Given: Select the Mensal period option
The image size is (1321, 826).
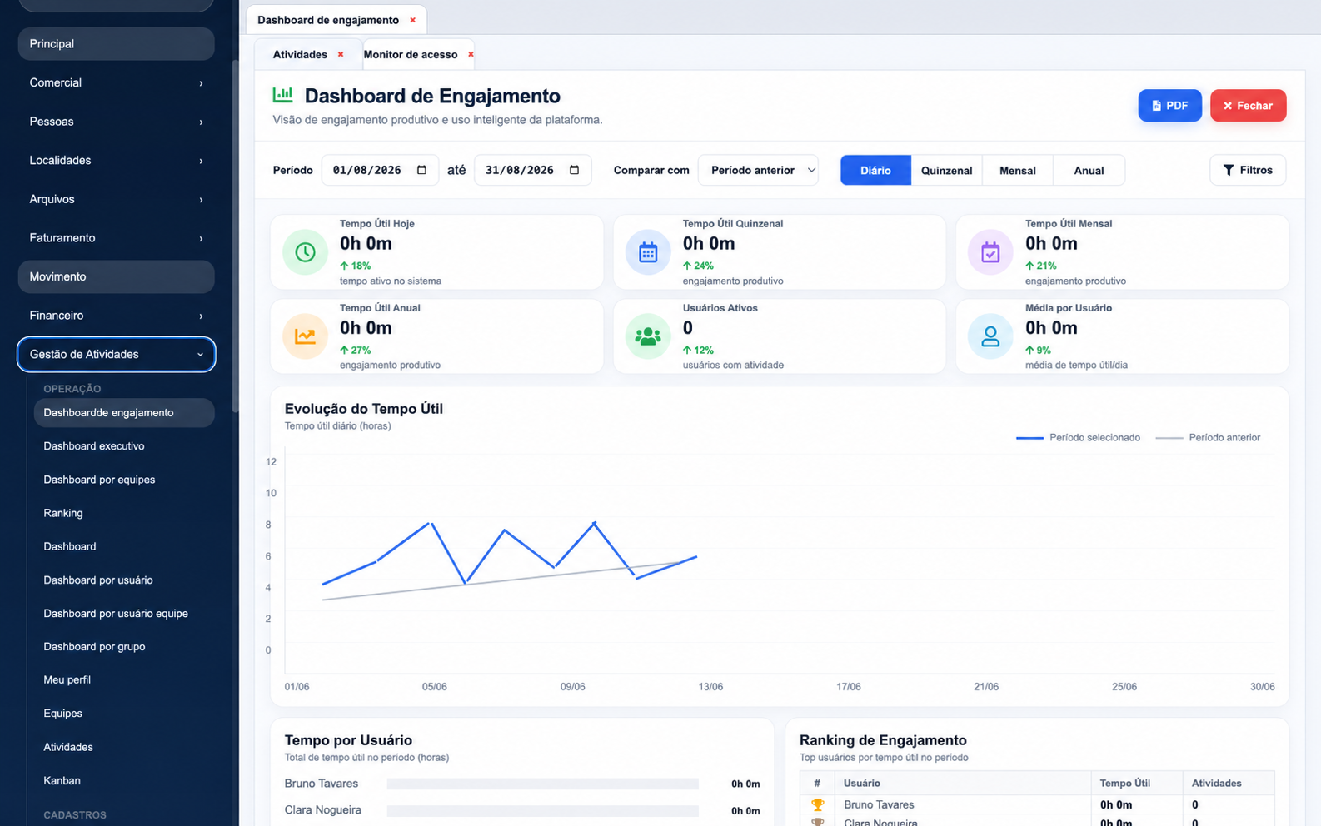Looking at the screenshot, I should 1018,170.
